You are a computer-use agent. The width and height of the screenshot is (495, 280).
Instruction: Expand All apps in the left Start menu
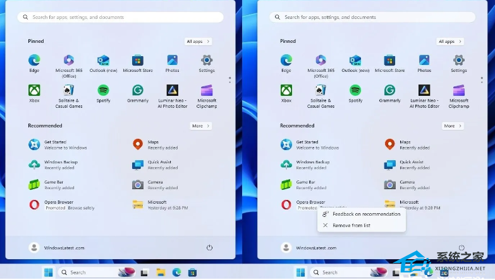[x=198, y=41]
